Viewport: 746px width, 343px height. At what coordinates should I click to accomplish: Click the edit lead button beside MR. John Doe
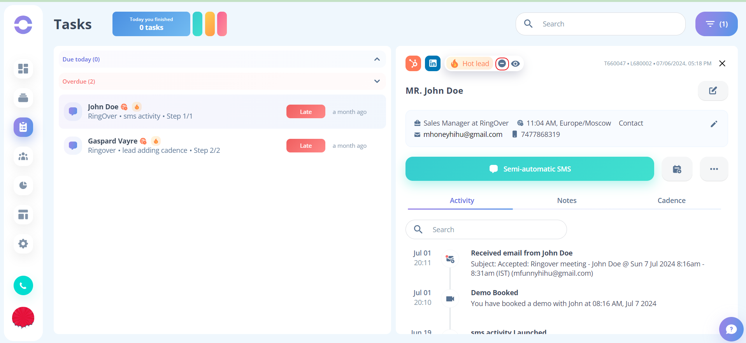713,91
